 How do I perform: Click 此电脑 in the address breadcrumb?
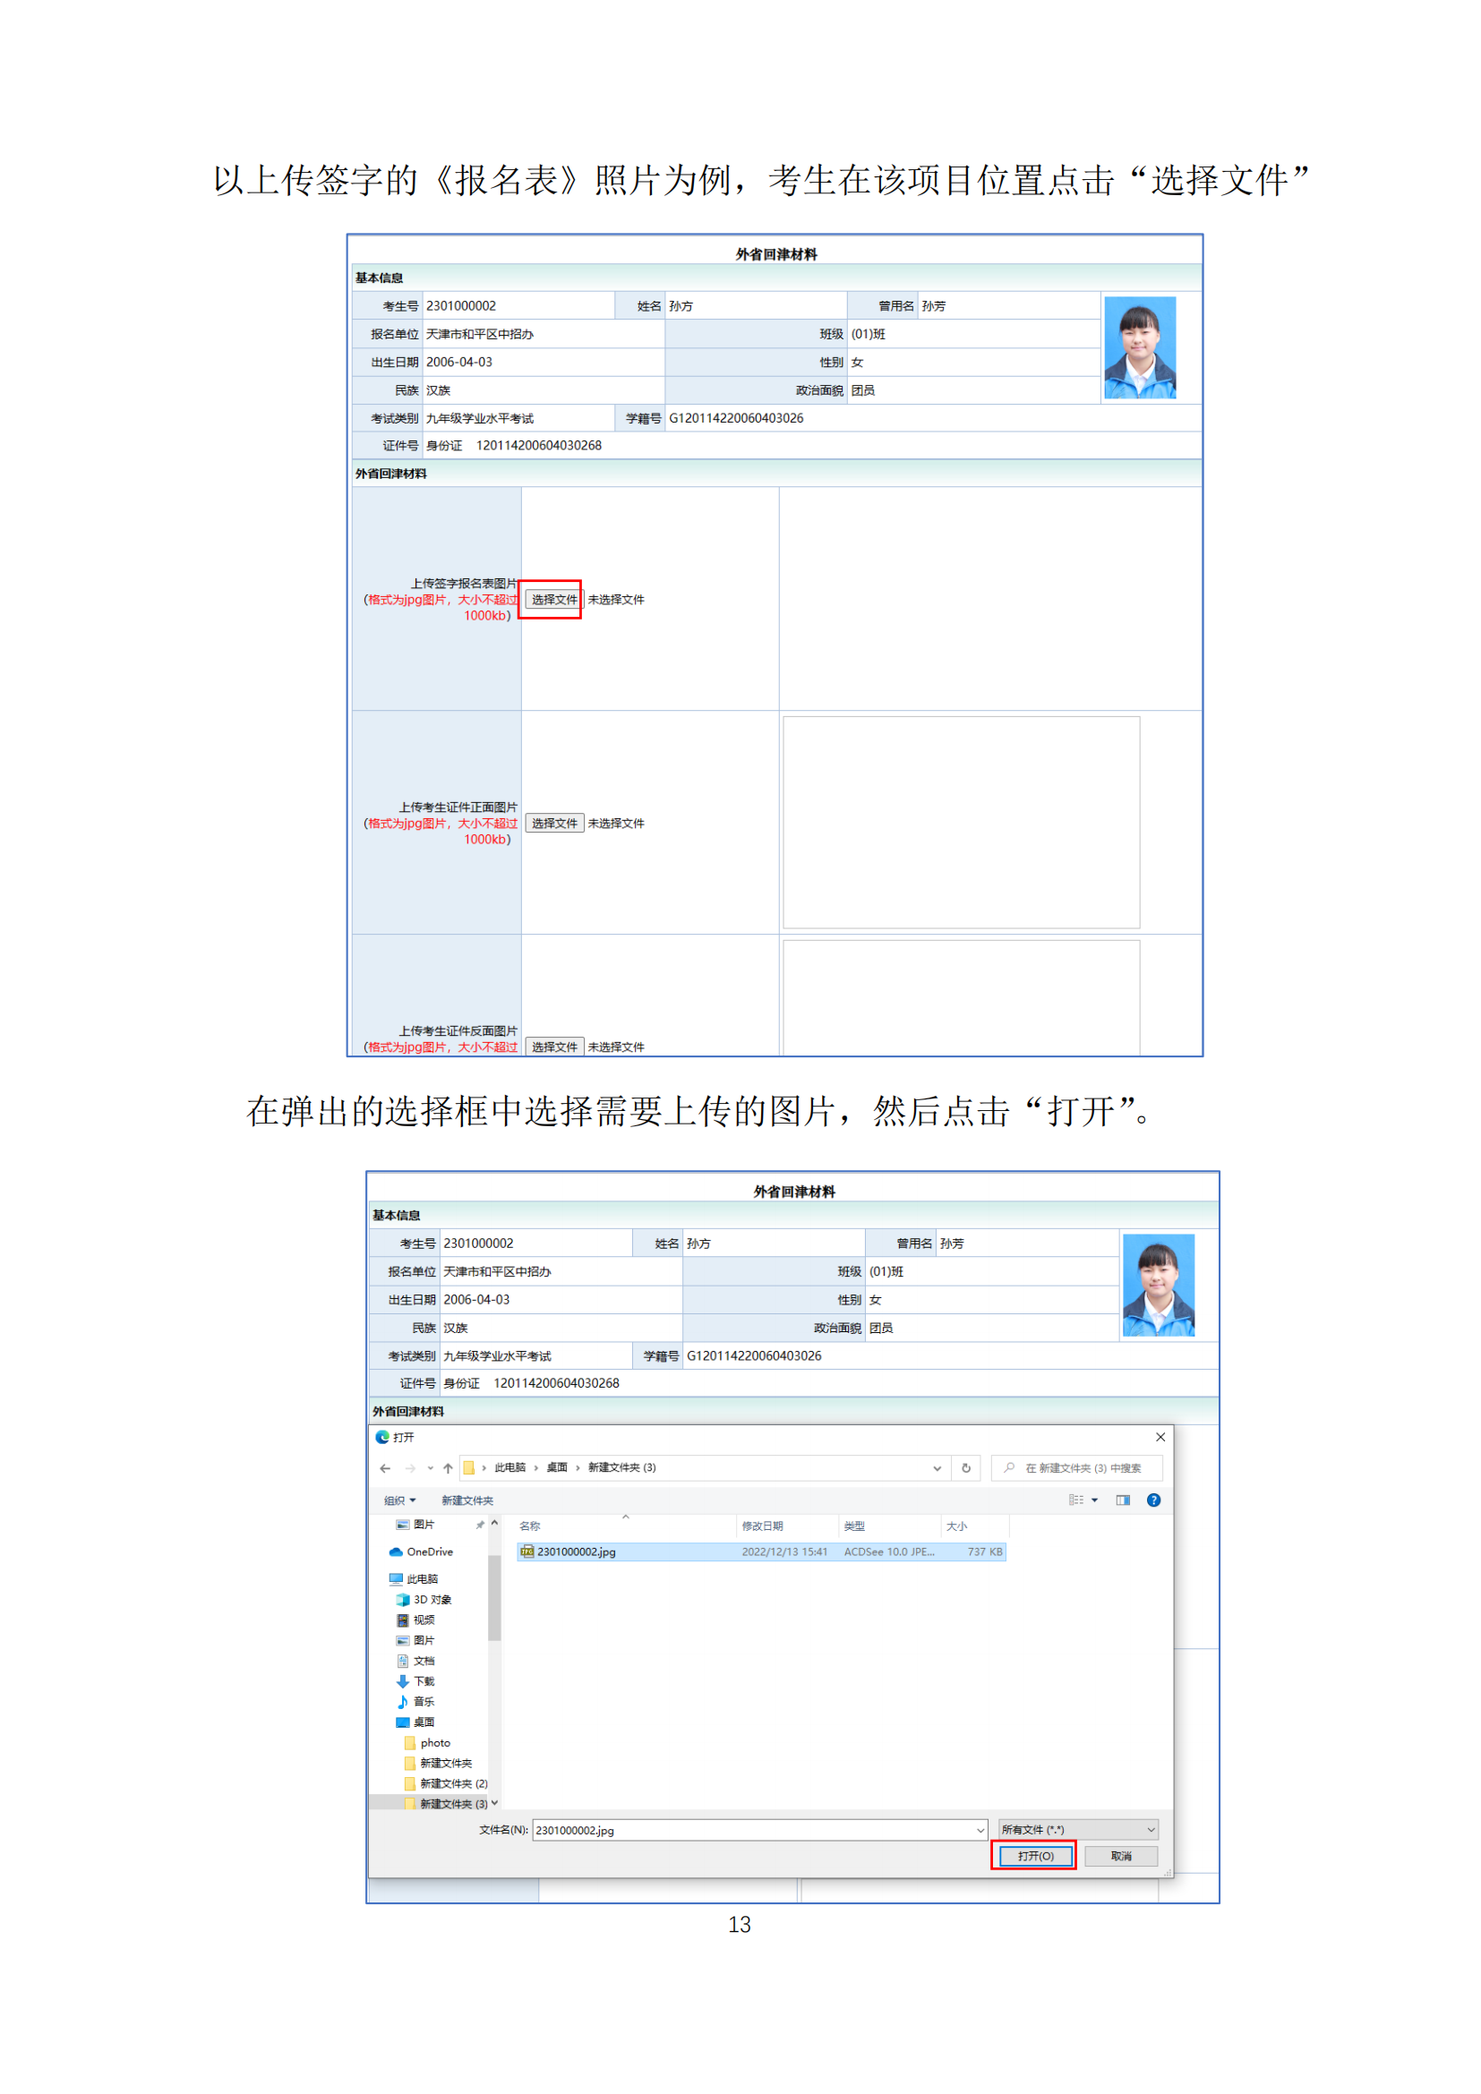tap(509, 1467)
